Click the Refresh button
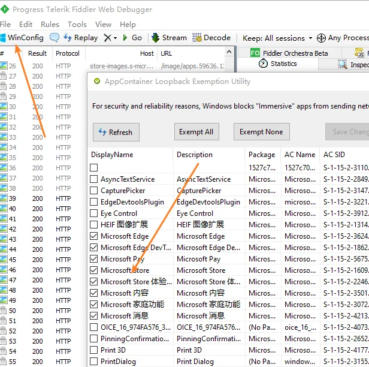The height and width of the screenshot is (367, 369). point(116,132)
